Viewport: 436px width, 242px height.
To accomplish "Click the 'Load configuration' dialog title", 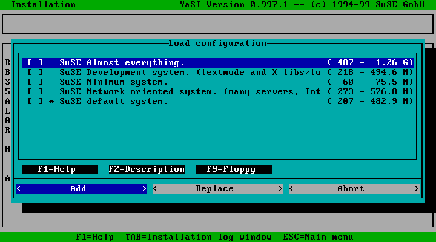I will [217, 44].
